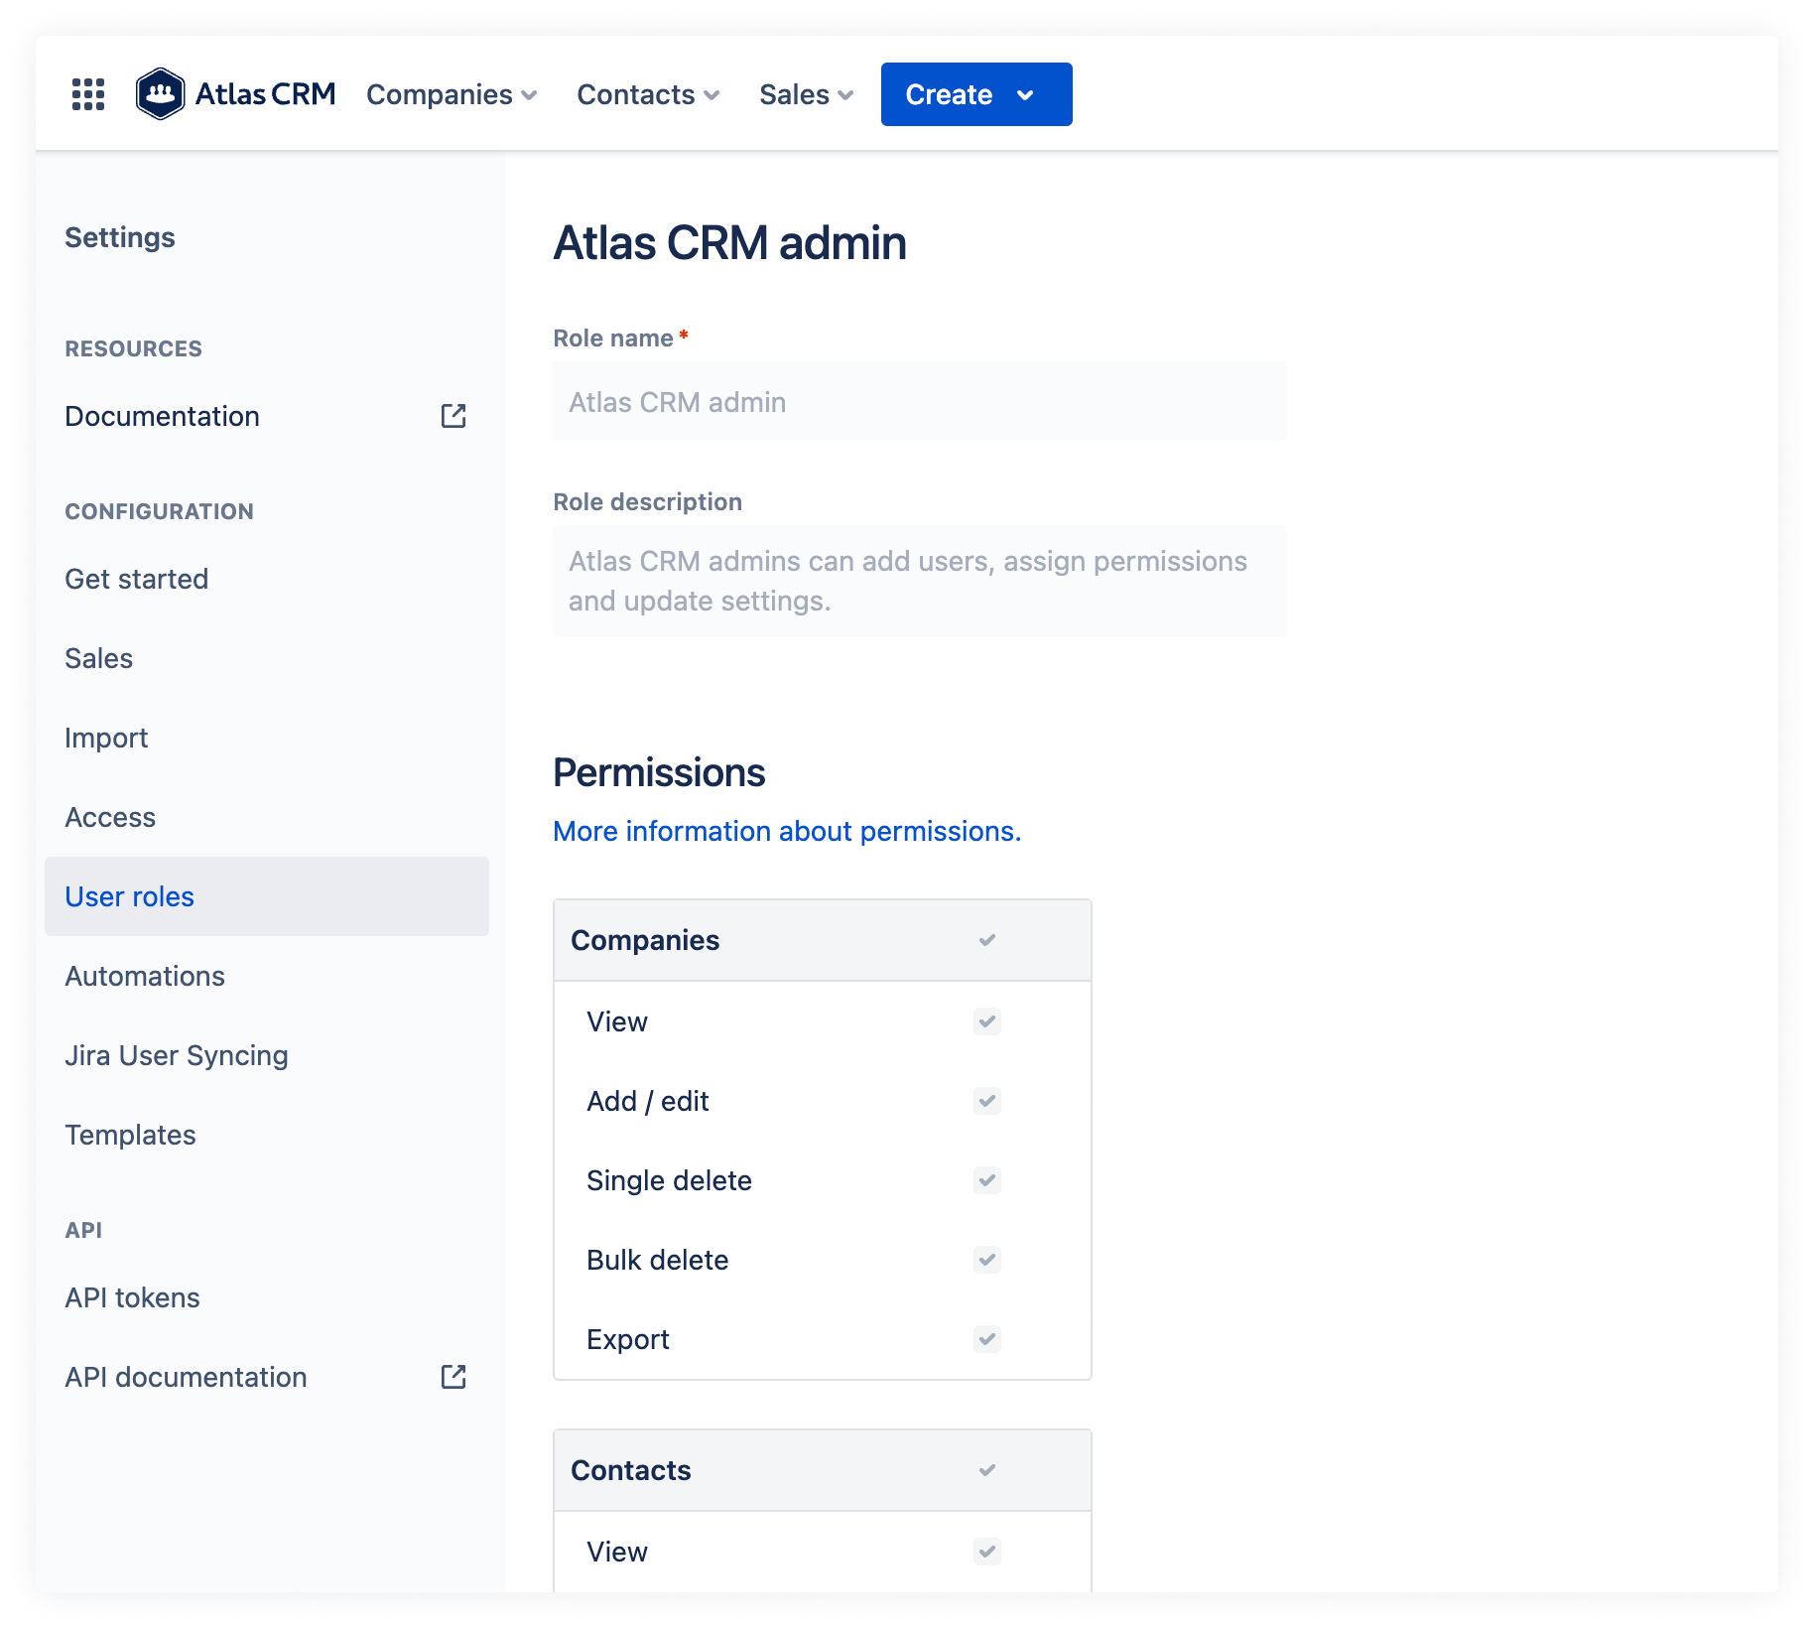
Task: Expand the Contacts dropdown in top navigation
Action: 648,94
